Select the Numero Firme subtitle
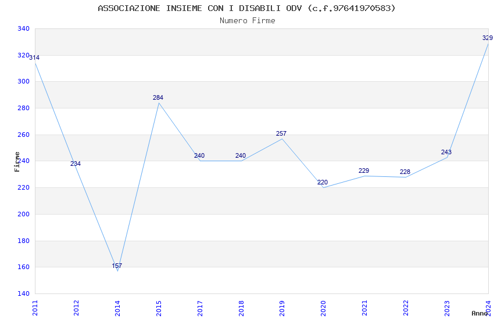494x319 pixels. (248, 21)
